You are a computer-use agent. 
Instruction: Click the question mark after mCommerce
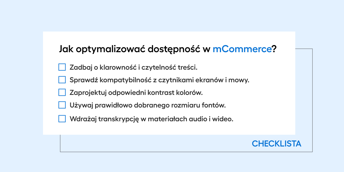click(x=274, y=49)
